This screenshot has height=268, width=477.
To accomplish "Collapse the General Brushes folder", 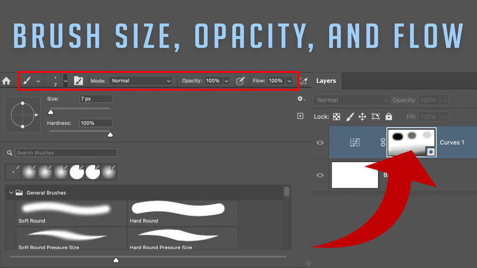I will (x=11, y=192).
